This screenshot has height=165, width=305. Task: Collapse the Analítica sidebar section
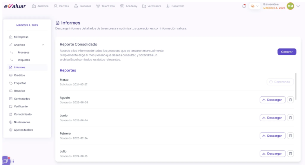43,45
